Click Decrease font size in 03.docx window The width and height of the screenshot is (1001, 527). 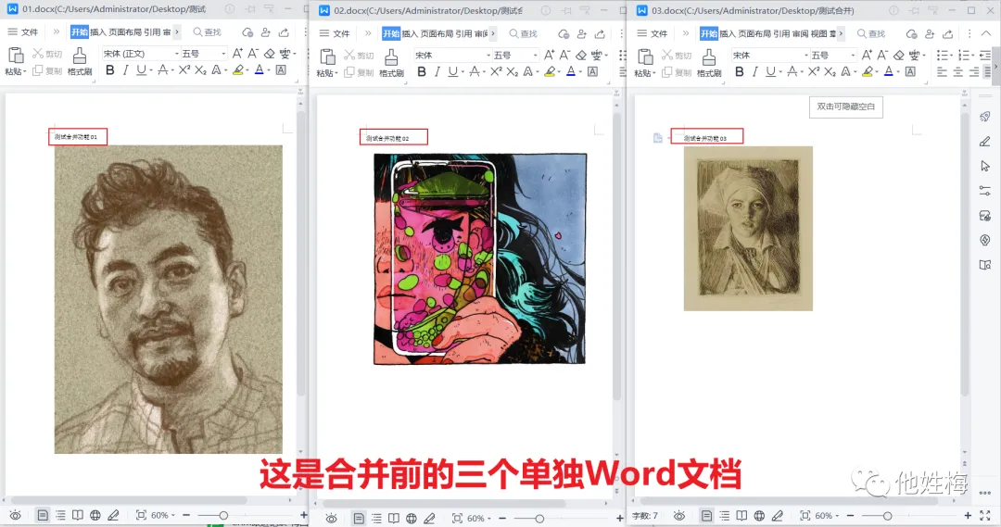pyautogui.click(x=882, y=55)
